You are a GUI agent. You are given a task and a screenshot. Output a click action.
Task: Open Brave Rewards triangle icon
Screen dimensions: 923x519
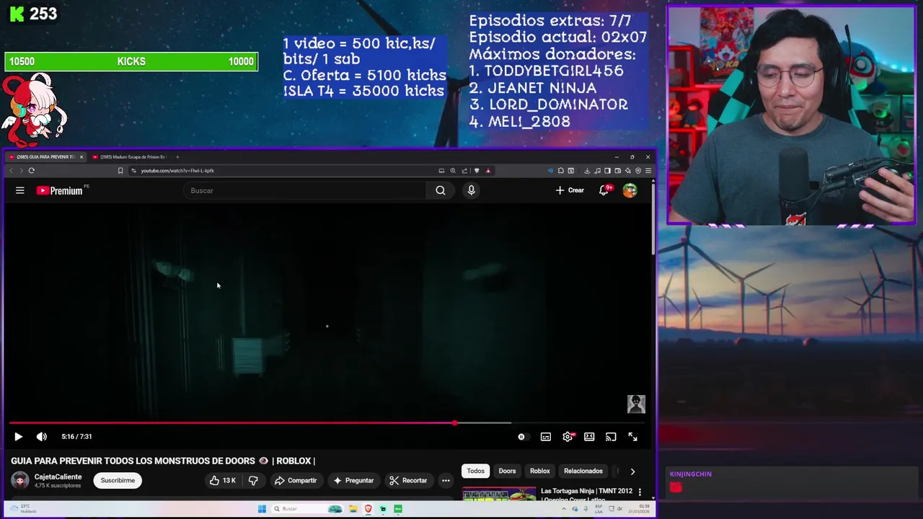(x=488, y=171)
